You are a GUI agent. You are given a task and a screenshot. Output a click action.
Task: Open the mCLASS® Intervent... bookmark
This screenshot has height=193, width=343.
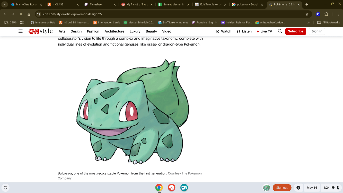click(74, 22)
